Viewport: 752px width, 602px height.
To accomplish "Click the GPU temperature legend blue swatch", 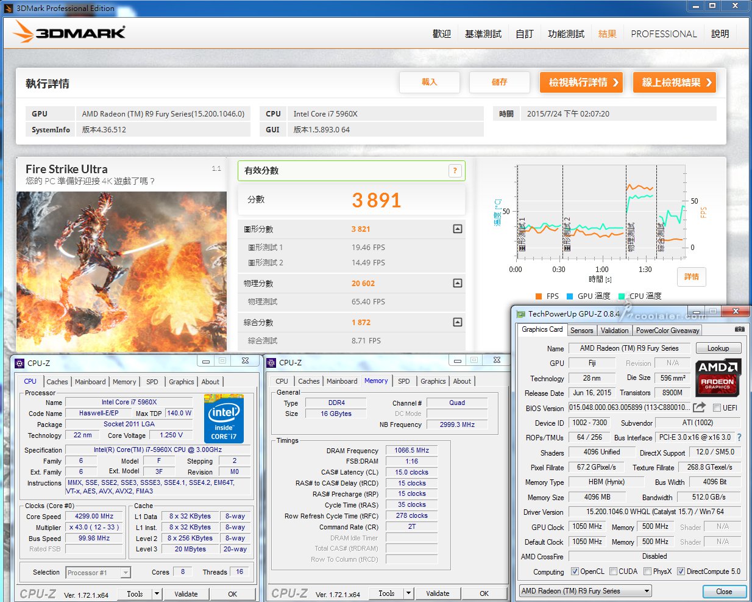I will point(570,296).
